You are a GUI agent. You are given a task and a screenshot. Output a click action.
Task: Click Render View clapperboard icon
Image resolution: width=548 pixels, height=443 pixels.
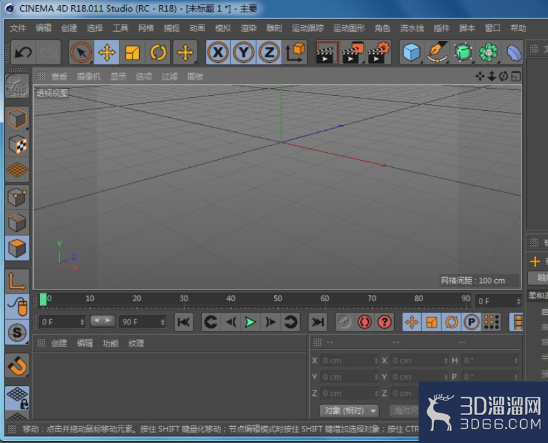tap(327, 52)
